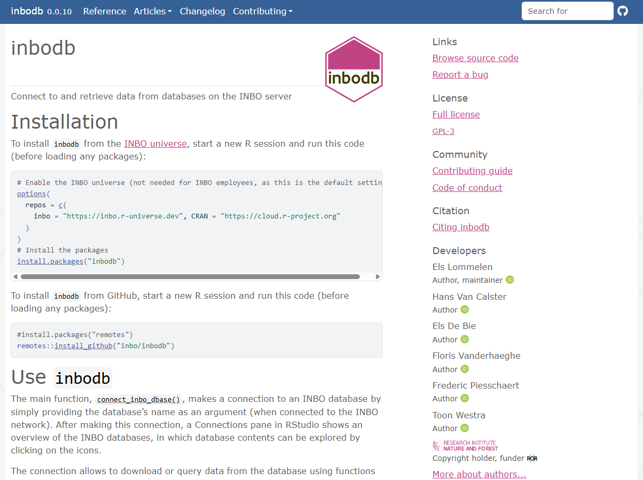The width and height of the screenshot is (643, 480).
Task: Open the Changelog page in navbar
Action: pyautogui.click(x=202, y=11)
